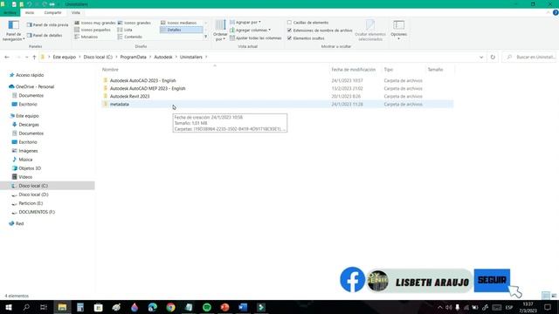This screenshot has height=314, width=559.
Task: Open Spotify from taskbar
Action: (x=207, y=307)
